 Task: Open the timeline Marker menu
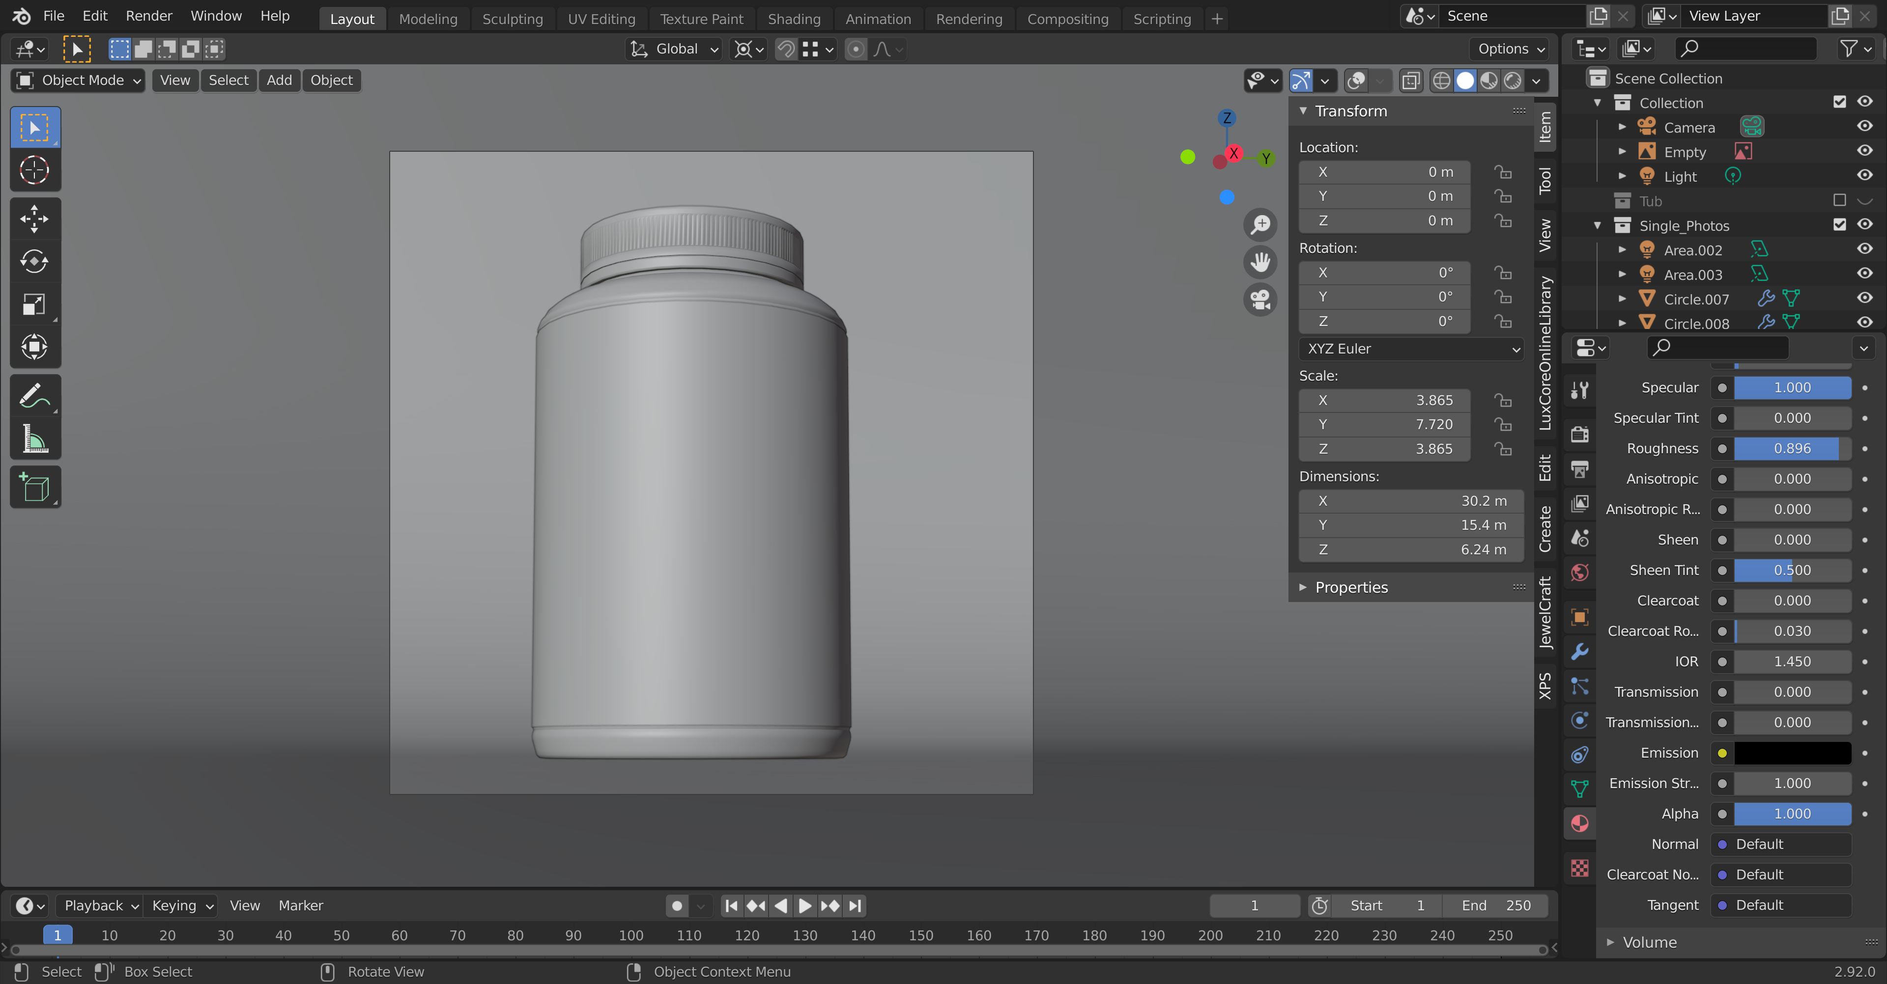[x=300, y=906]
